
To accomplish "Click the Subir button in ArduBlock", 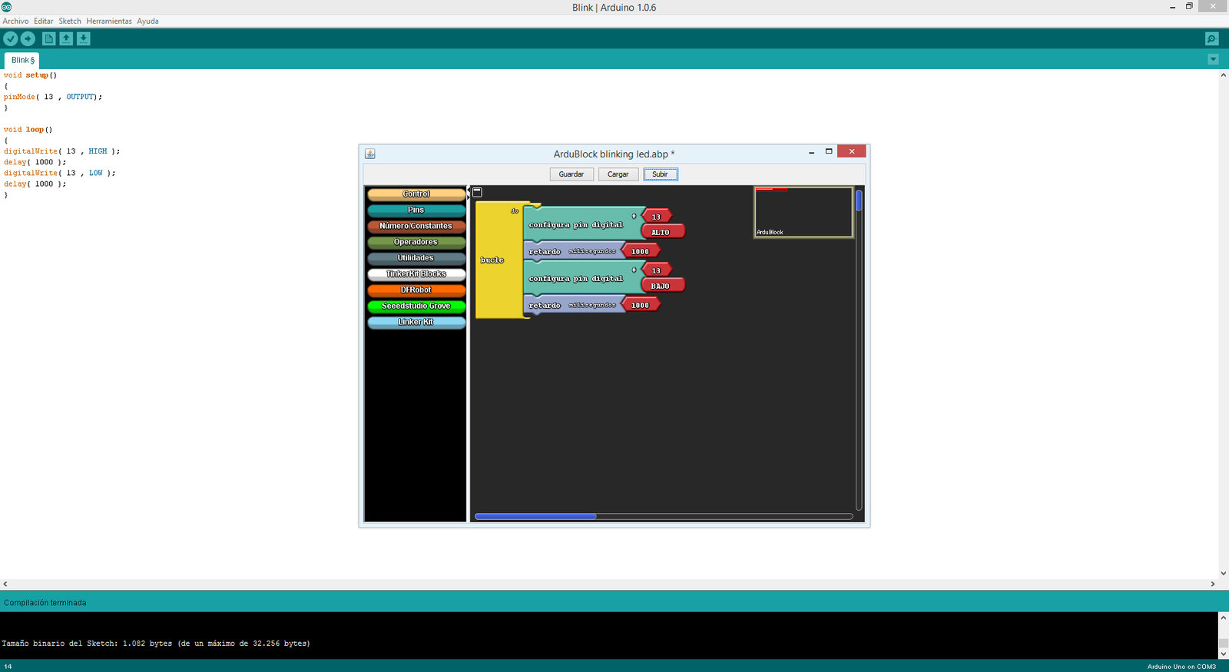I will [661, 174].
